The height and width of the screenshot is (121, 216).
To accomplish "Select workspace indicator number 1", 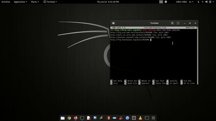I will (x=161, y=2).
